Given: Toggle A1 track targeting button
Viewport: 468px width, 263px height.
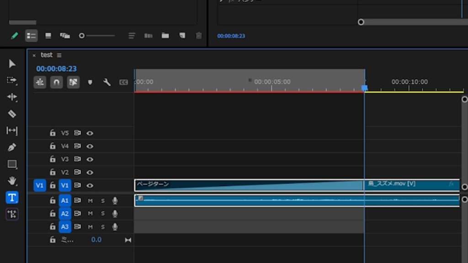Looking at the screenshot, I should point(65,200).
